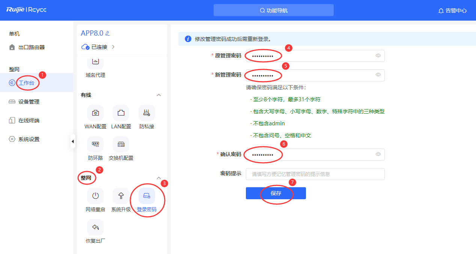
Task: Focus the 新管理密码 input field
Action: [x=315, y=75]
